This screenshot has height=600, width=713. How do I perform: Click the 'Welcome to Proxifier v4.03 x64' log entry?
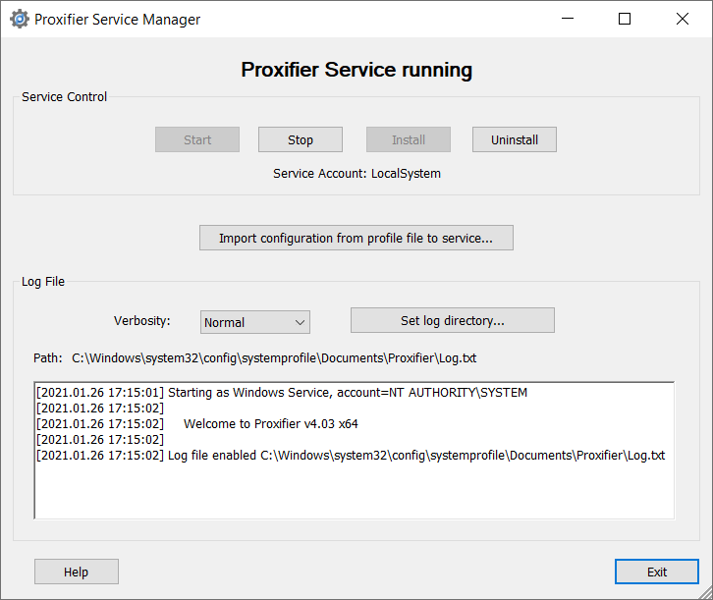pyautogui.click(x=270, y=424)
